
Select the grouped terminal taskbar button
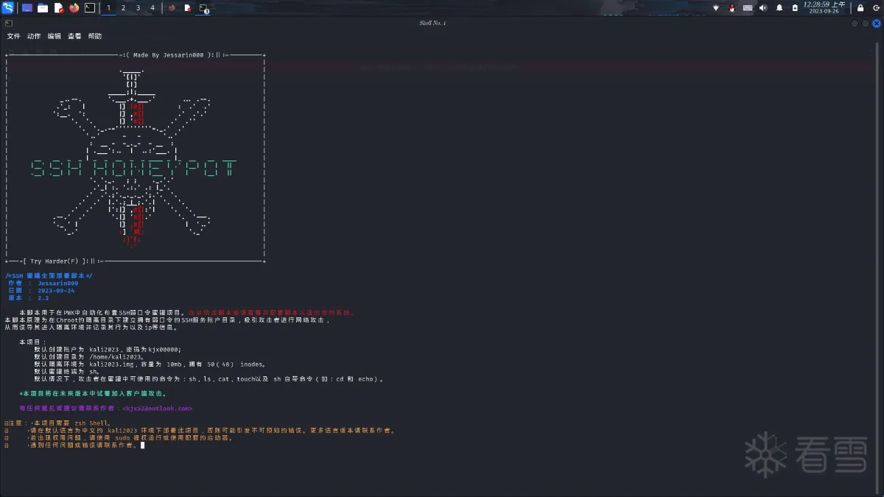pos(204,8)
